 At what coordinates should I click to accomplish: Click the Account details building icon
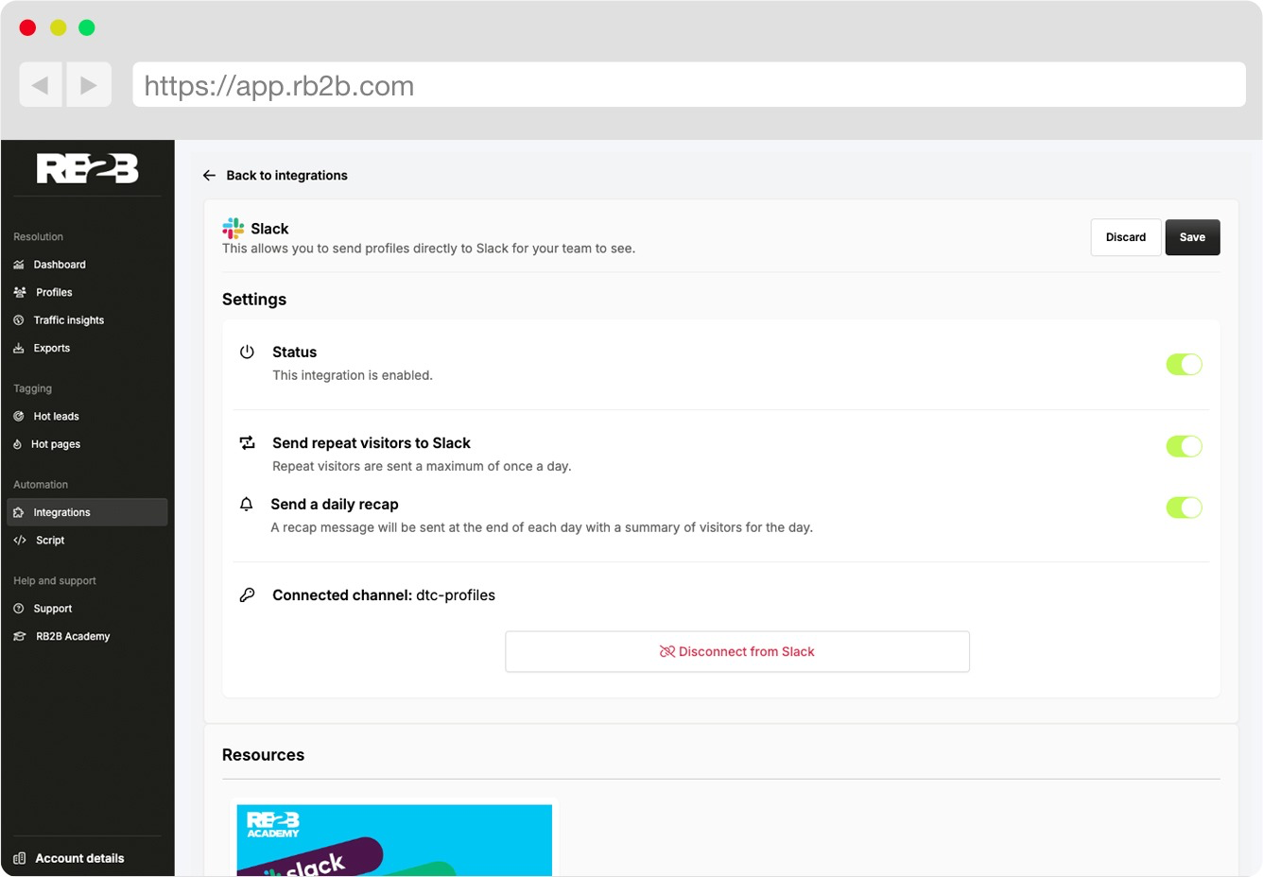click(20, 858)
